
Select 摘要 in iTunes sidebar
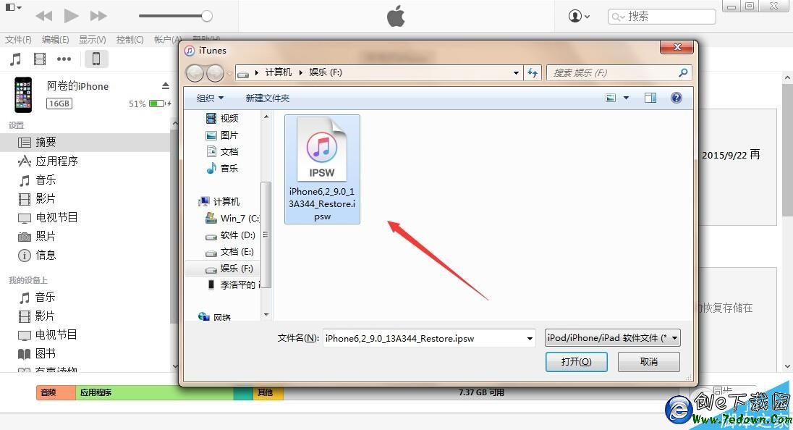point(86,143)
